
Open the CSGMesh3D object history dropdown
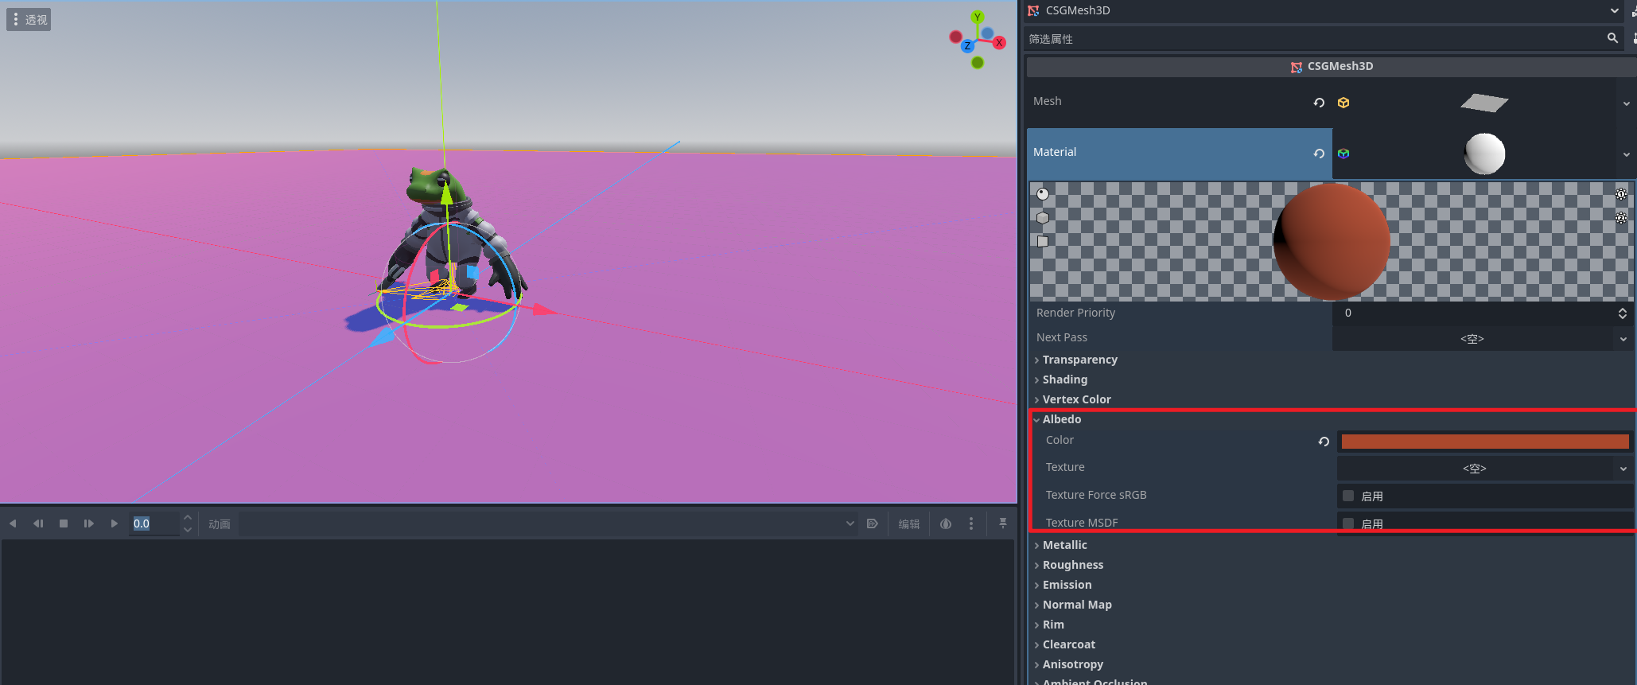(1614, 10)
